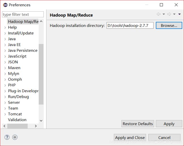
Task: Expand the JSON tree node
Action: (x=5, y=62)
